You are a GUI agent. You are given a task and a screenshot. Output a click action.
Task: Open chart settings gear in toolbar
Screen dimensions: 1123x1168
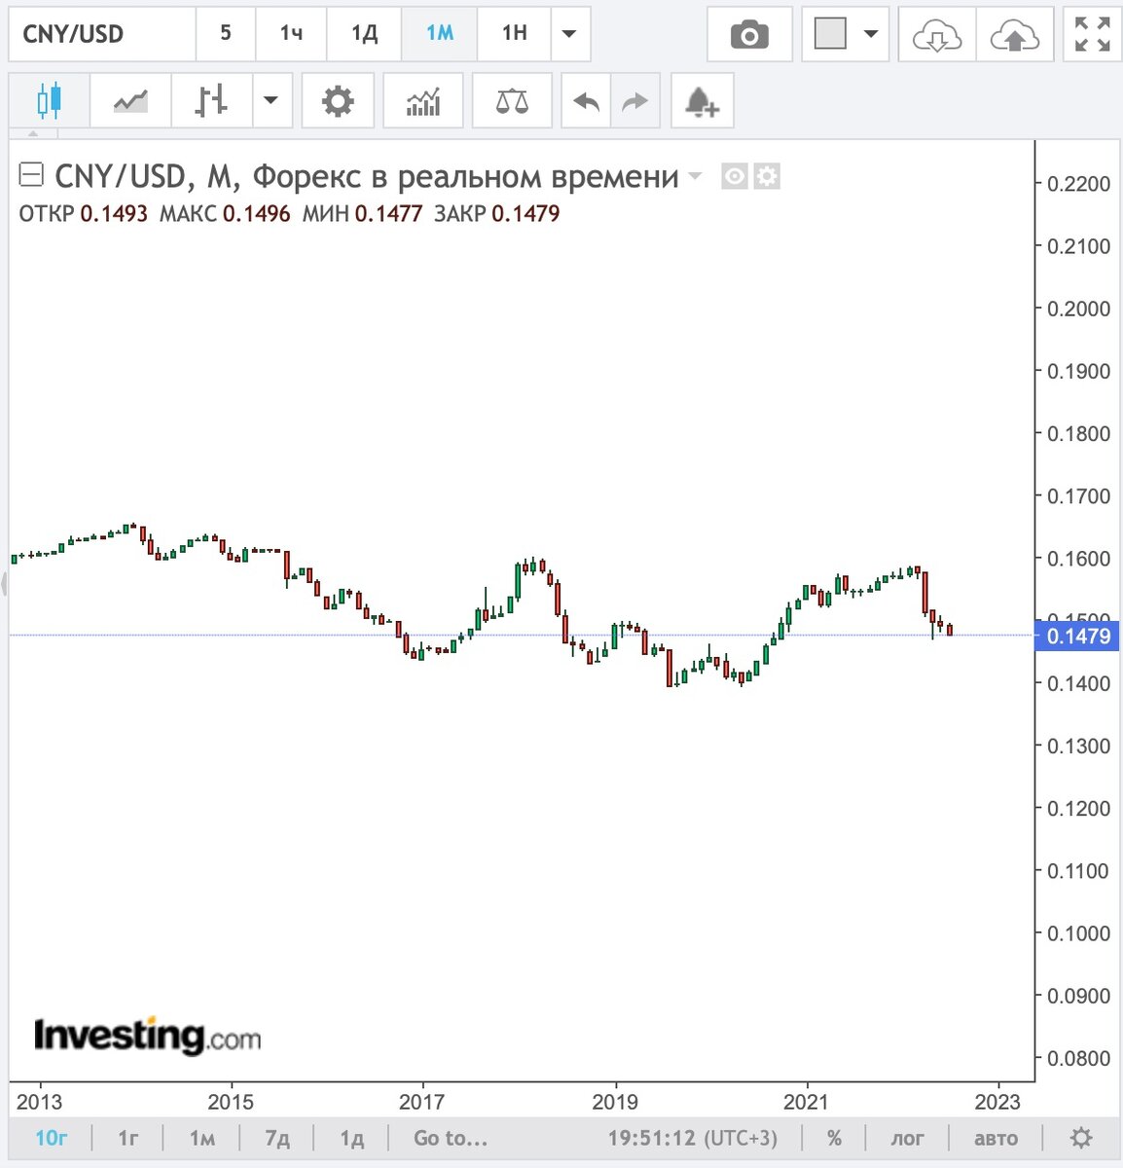(x=338, y=100)
